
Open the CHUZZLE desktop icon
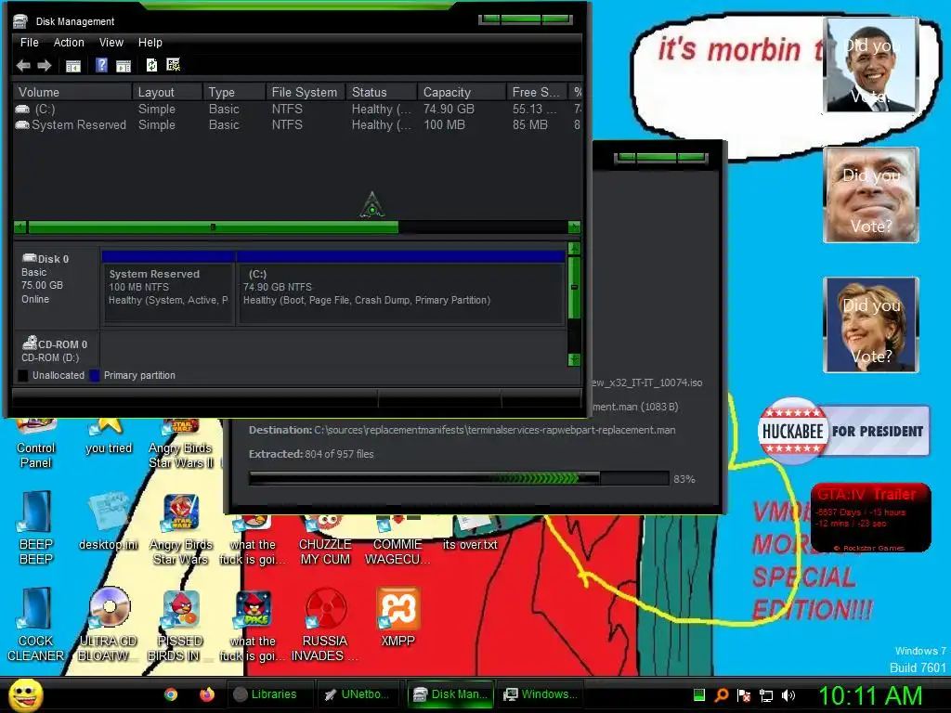(x=325, y=541)
